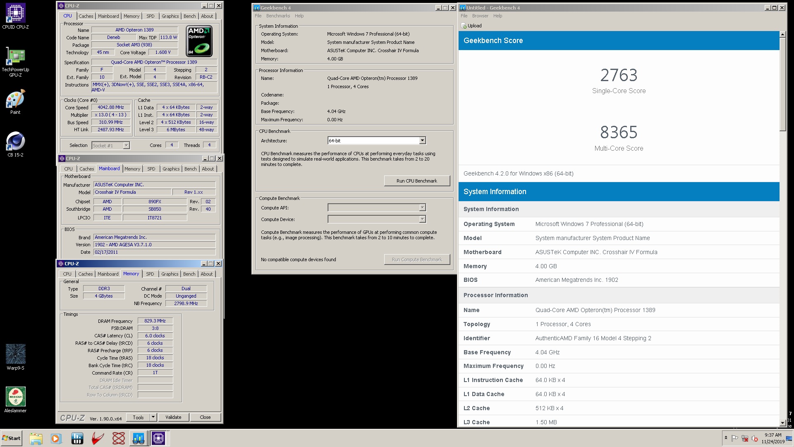Click scrollbar up arrow in Geekbench results

click(x=782, y=34)
